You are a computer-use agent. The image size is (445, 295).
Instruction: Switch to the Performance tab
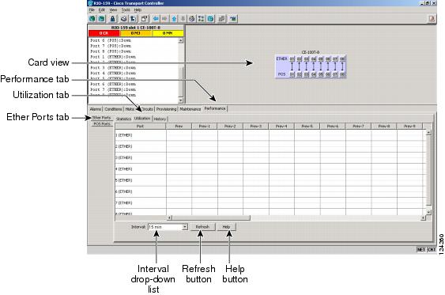[215, 108]
